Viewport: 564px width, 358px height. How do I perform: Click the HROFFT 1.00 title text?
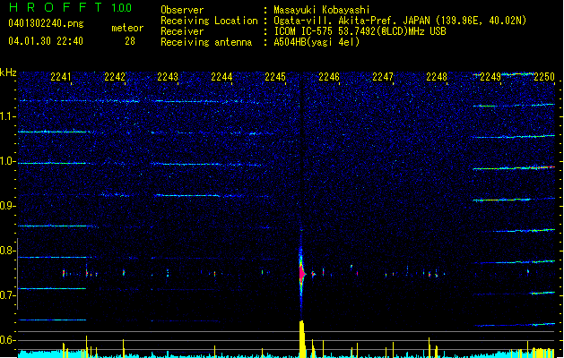pos(70,7)
